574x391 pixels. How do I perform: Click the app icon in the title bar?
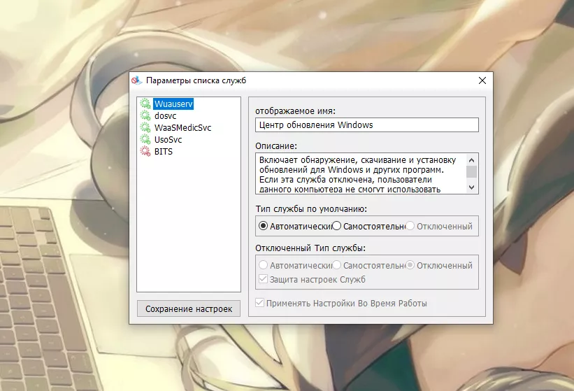[x=137, y=80]
